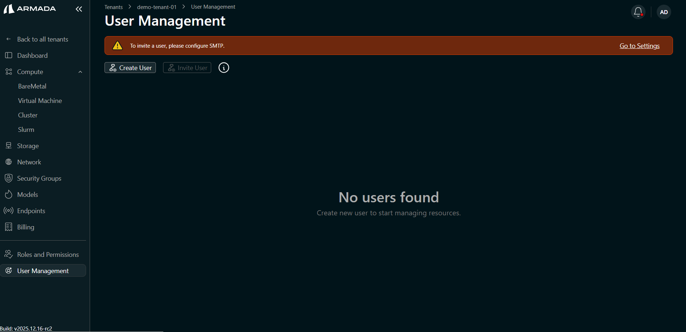
Task: Select demo-tenant-01 in the breadcrumb
Action: click(157, 7)
